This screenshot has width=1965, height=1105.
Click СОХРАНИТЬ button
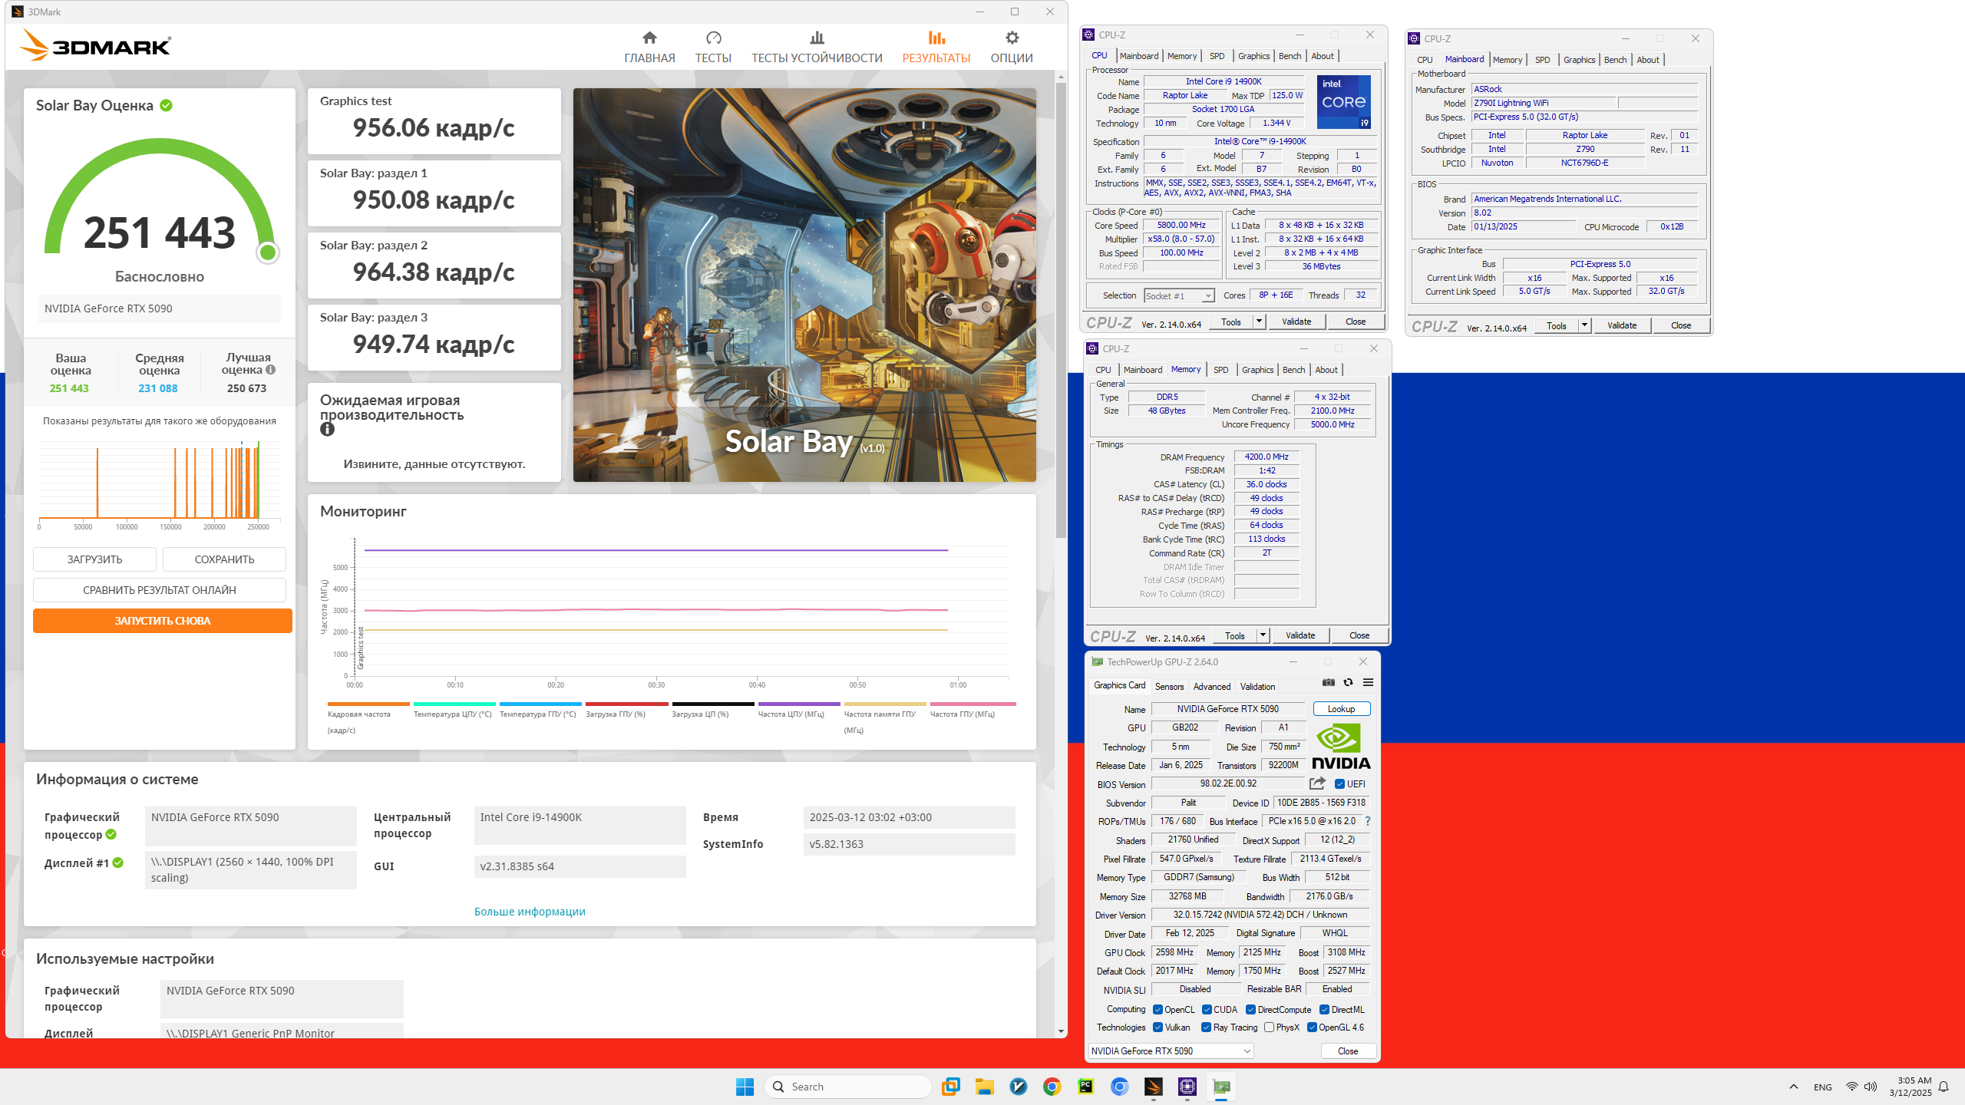pyautogui.click(x=224, y=559)
